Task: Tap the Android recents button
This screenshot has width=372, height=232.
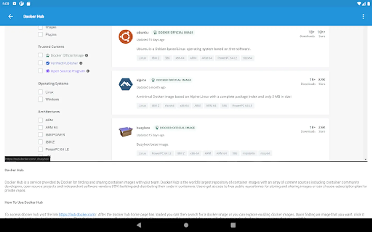Action: pyautogui.click(x=233, y=225)
